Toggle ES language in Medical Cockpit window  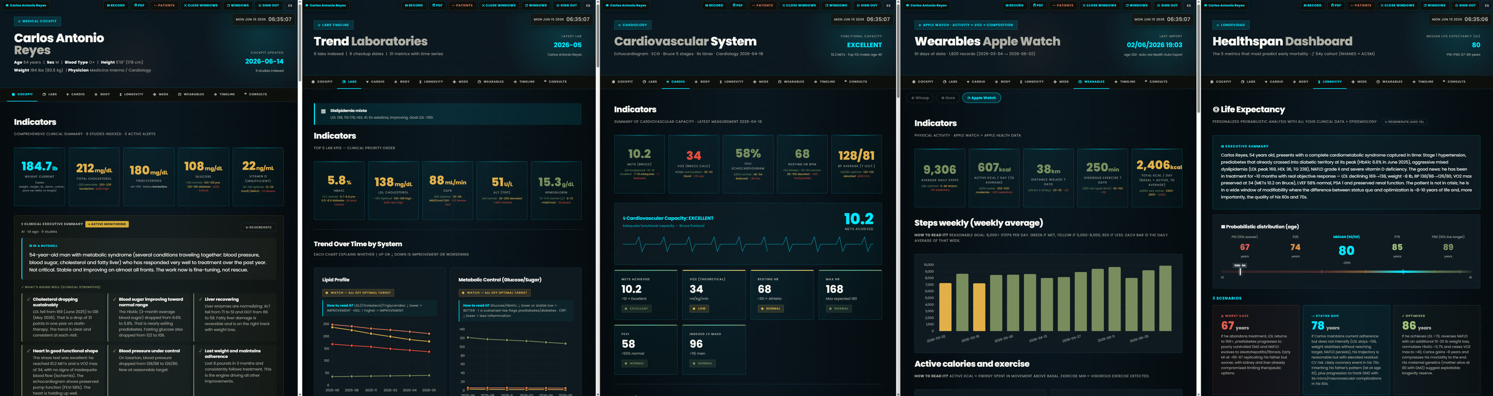pyautogui.click(x=291, y=5)
